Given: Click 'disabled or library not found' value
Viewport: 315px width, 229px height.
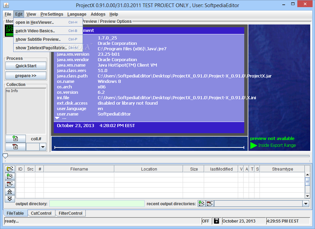Looking at the screenshot, I should click(128, 103).
